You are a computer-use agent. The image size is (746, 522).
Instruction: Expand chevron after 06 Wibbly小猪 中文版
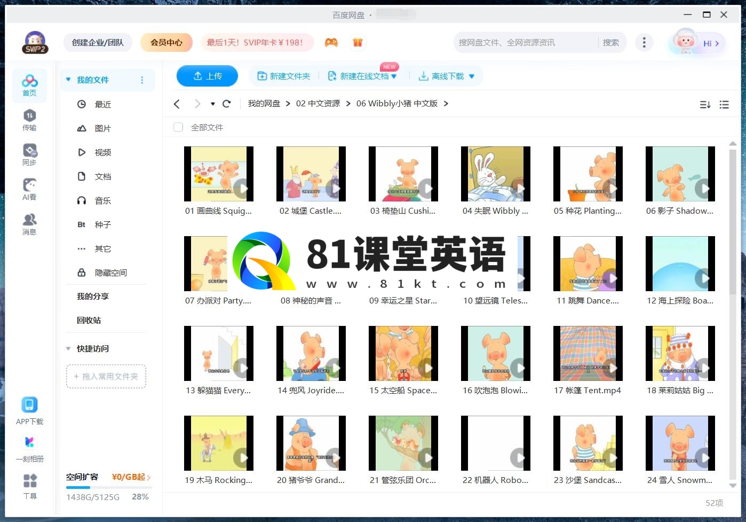coord(446,104)
